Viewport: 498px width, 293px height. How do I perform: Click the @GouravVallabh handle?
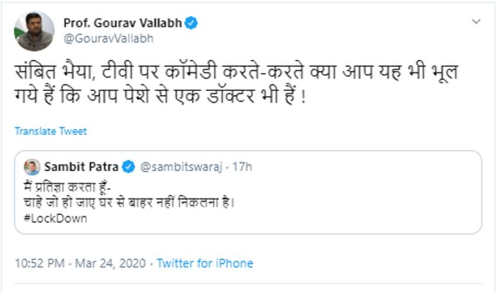[x=104, y=39]
